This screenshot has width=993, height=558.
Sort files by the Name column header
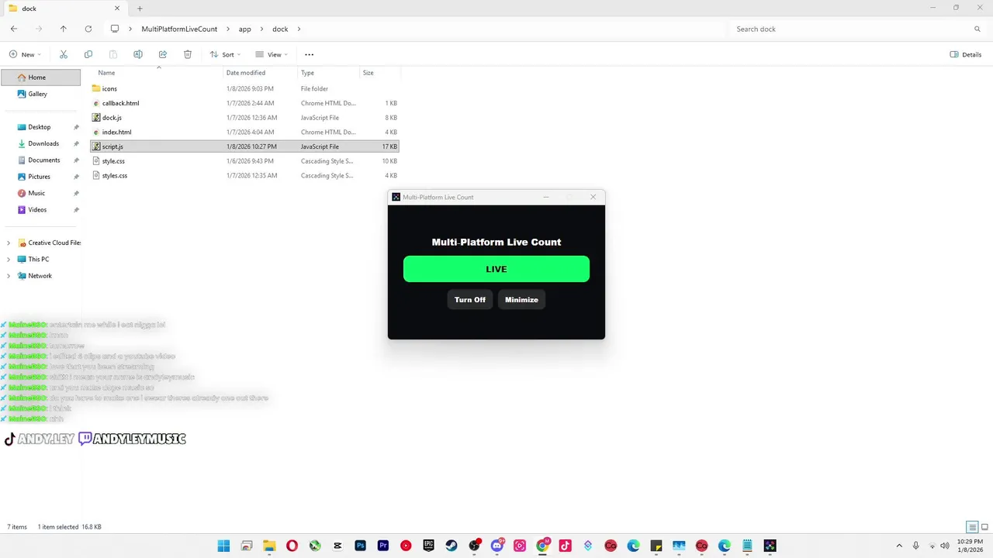[x=158, y=73]
